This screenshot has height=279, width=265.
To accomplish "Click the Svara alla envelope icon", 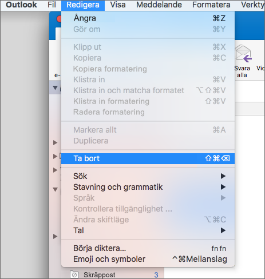I will click(x=243, y=54).
